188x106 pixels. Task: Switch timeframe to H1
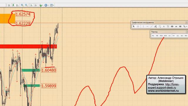coord(169,36)
